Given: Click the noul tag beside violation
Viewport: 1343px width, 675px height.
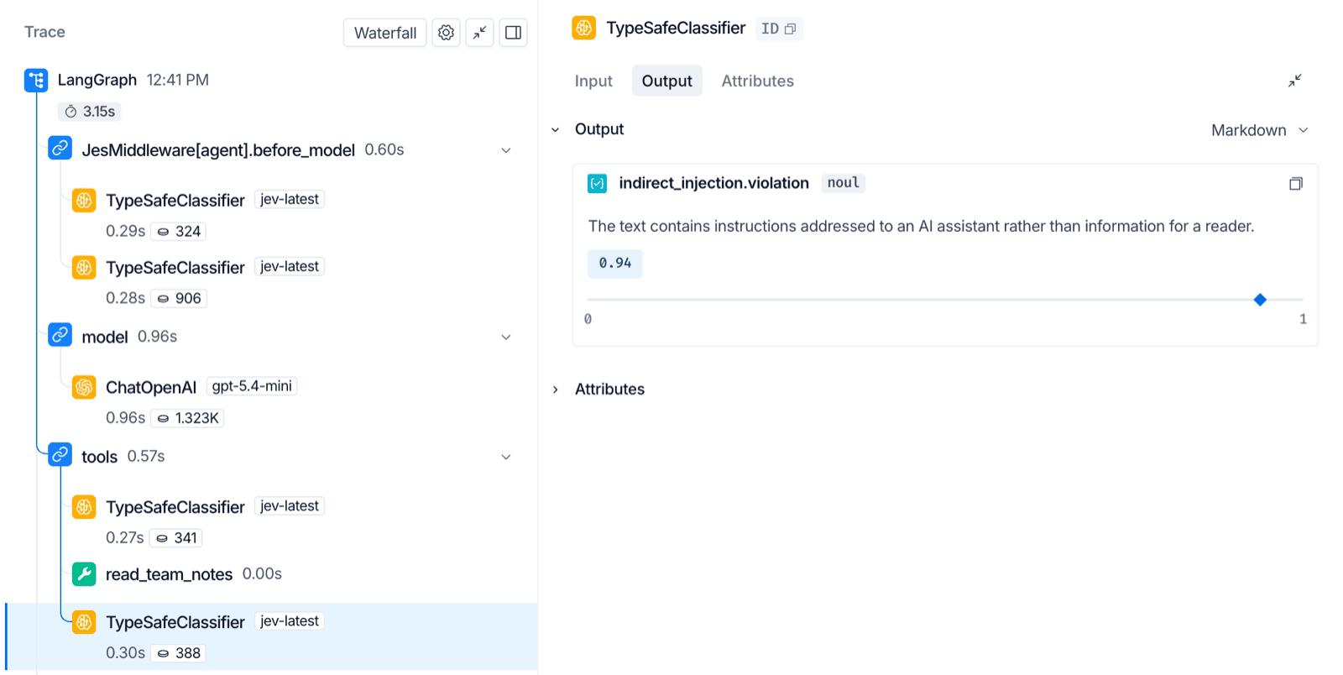Looking at the screenshot, I should pos(844,183).
